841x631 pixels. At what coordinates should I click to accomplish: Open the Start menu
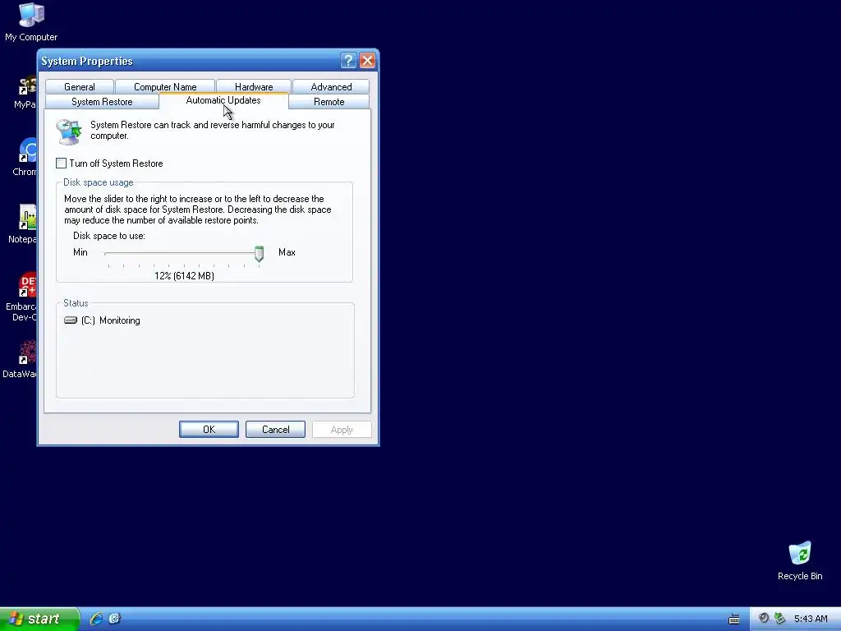[x=39, y=619]
